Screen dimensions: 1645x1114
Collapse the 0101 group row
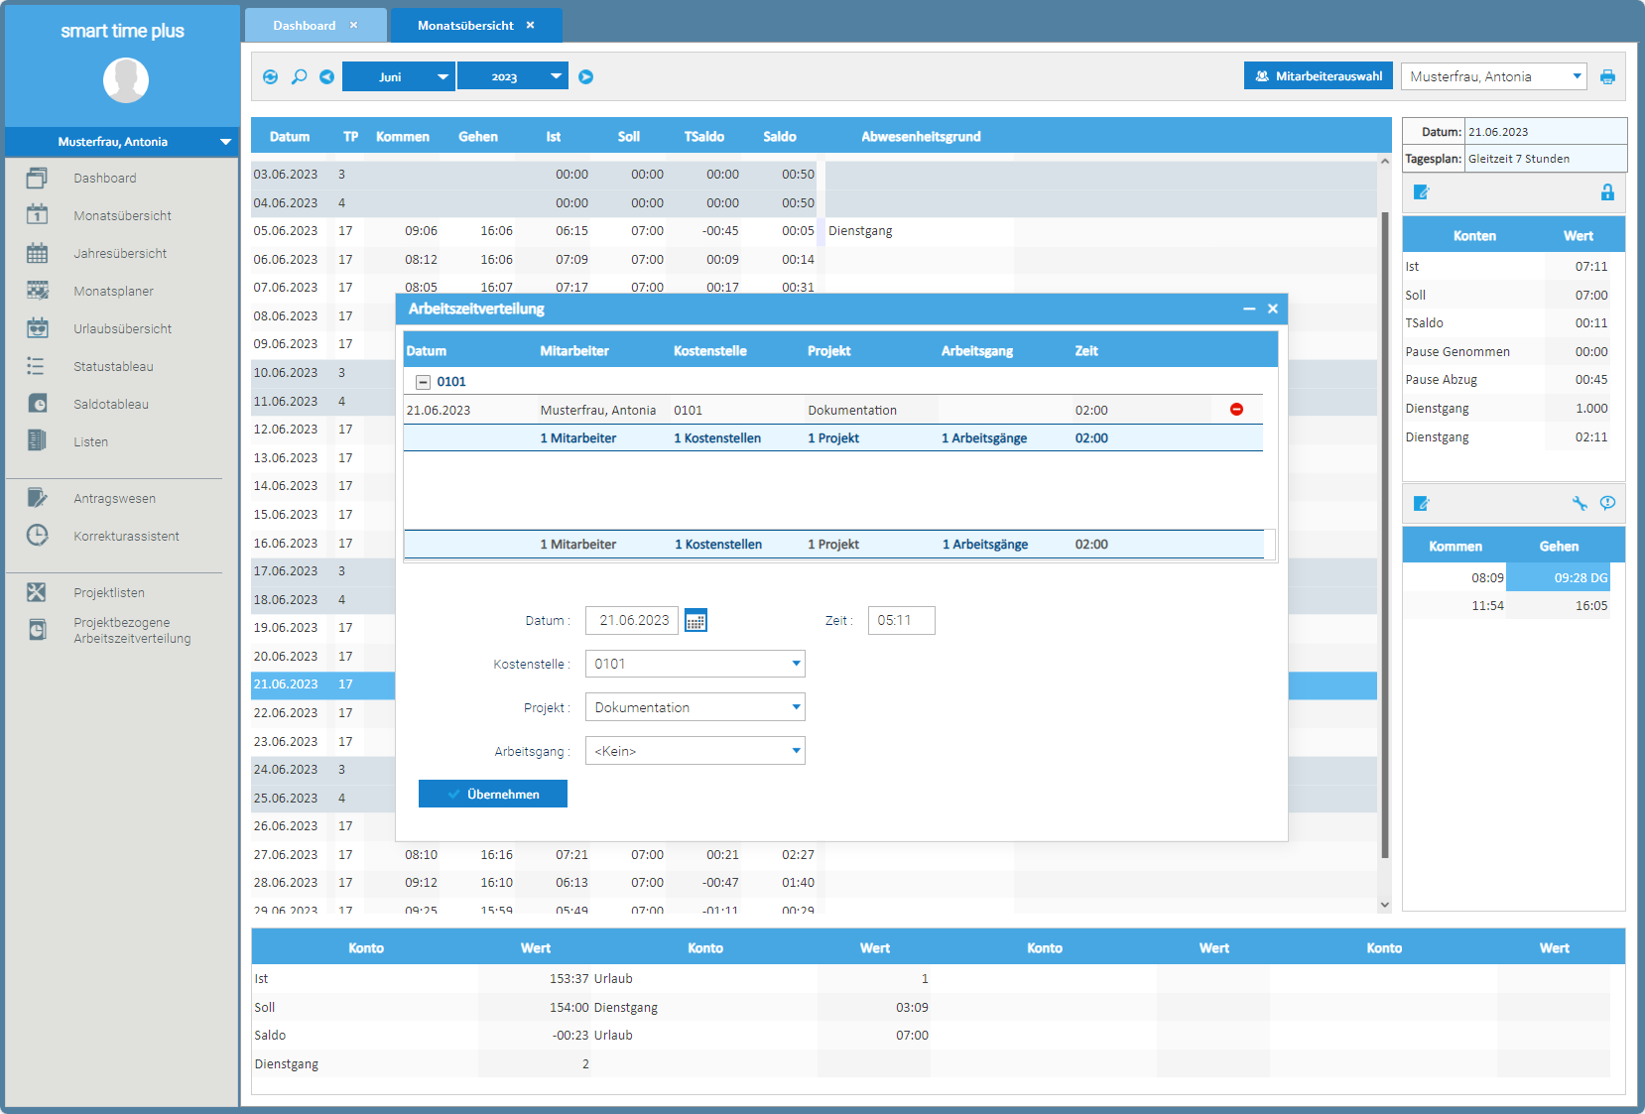click(423, 382)
